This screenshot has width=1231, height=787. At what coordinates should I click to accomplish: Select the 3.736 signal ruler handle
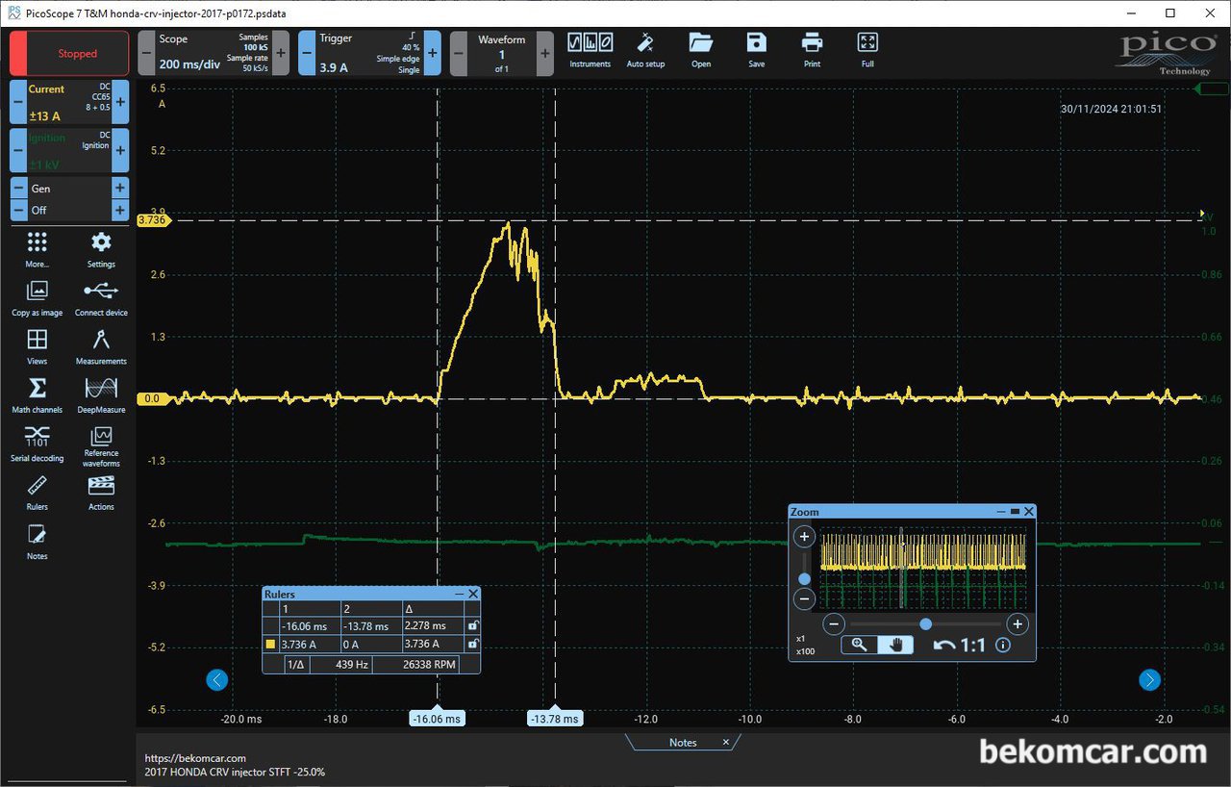coord(153,220)
